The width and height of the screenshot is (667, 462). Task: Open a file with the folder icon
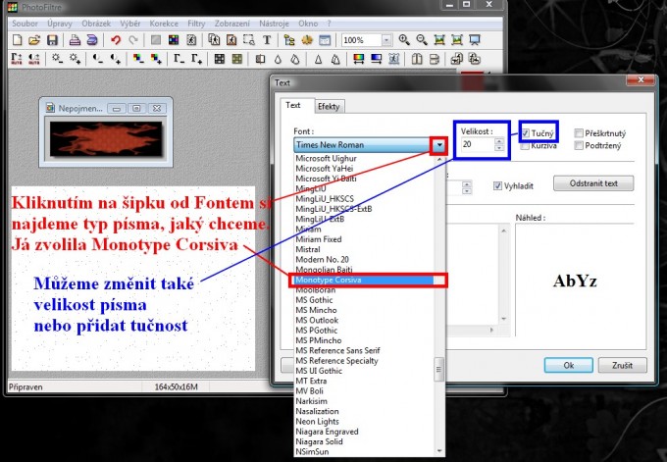coord(34,40)
